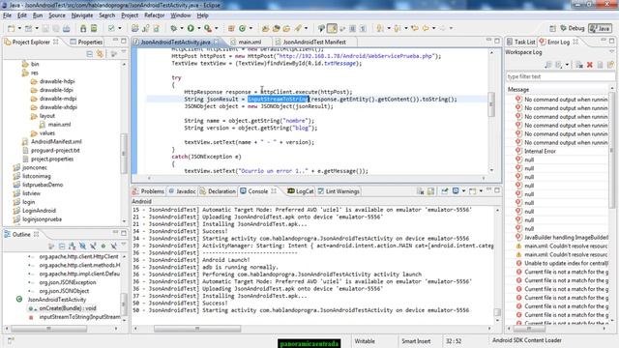The image size is (619, 348).
Task: Maximize the editor area
Action: pyautogui.click(x=497, y=41)
